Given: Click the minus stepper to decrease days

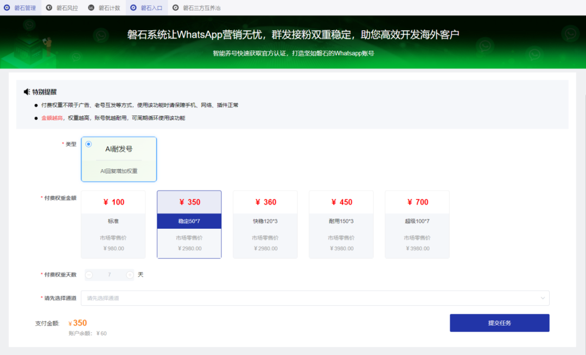Looking at the screenshot, I should [88, 275].
